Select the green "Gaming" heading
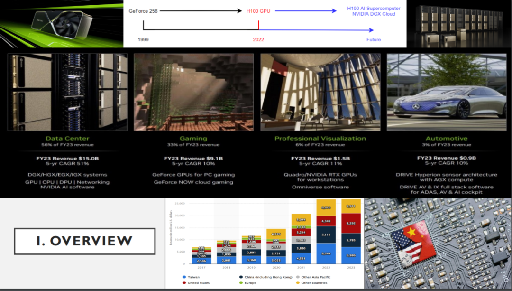 (193, 138)
